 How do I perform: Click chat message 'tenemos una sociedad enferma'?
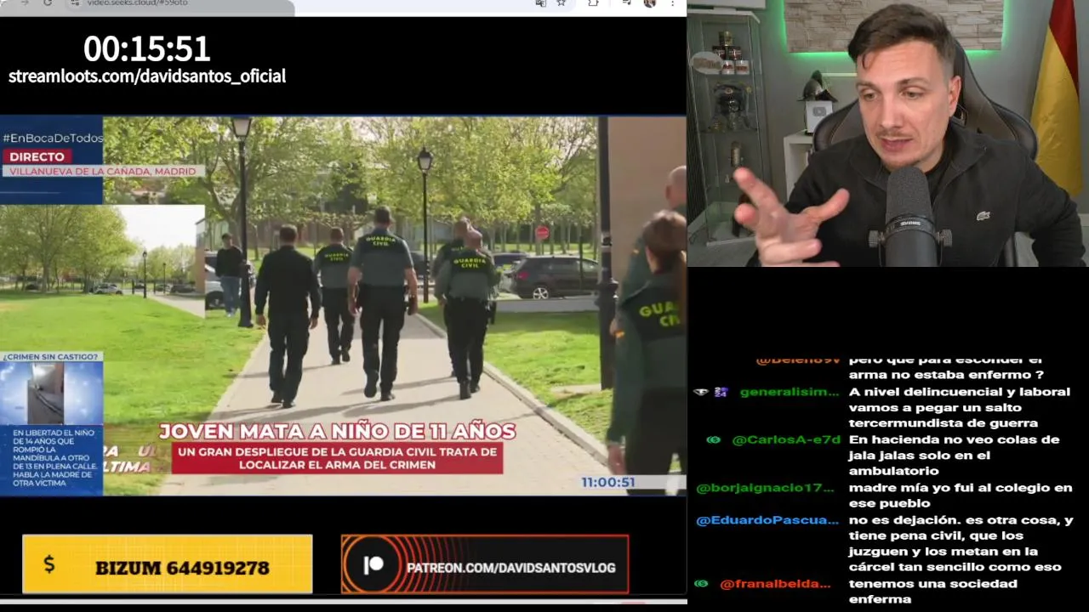tap(933, 592)
